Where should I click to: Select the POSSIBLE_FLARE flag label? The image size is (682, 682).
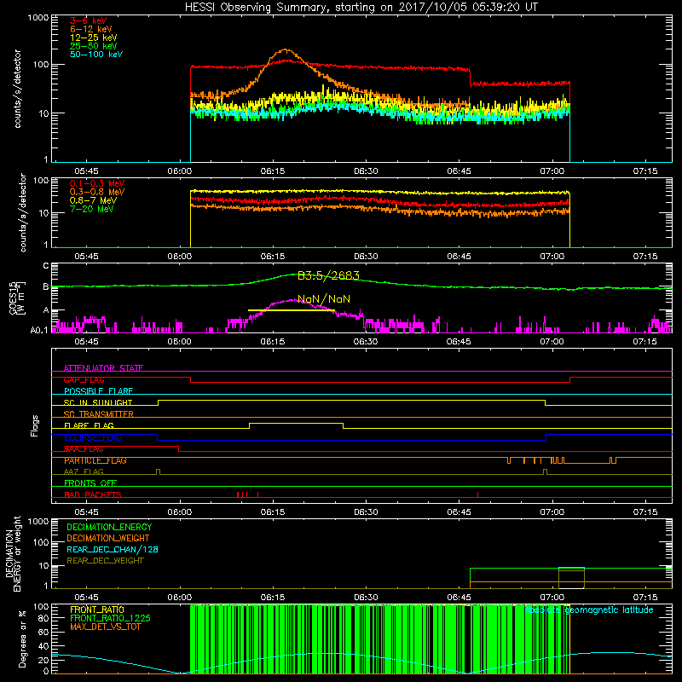(98, 391)
